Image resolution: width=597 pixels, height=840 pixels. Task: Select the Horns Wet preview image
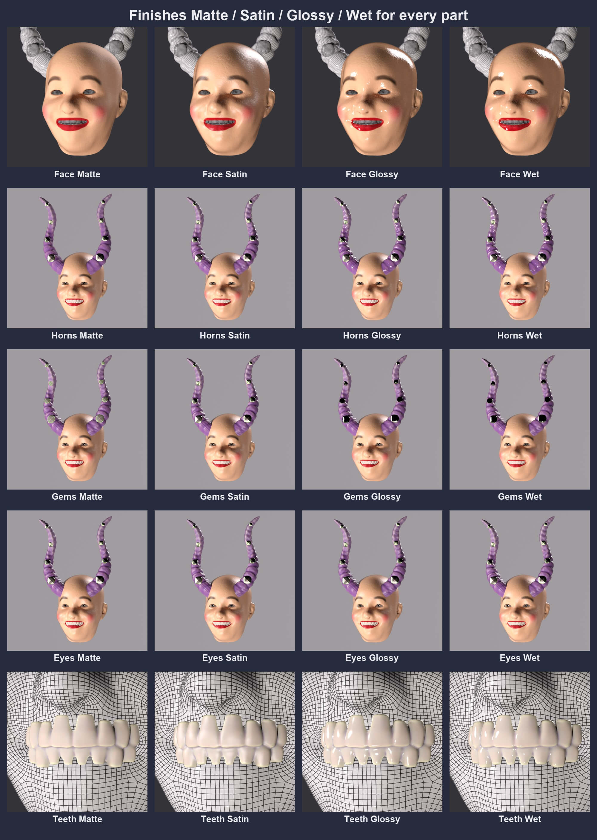click(519, 258)
